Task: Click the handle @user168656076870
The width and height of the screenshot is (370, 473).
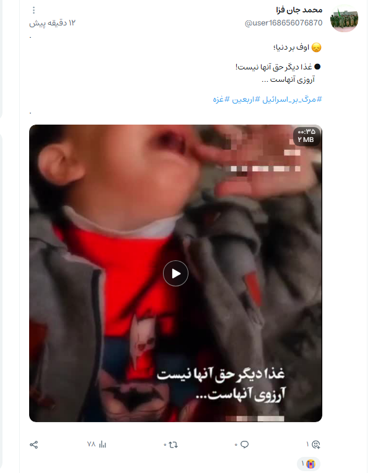Action: pos(283,23)
